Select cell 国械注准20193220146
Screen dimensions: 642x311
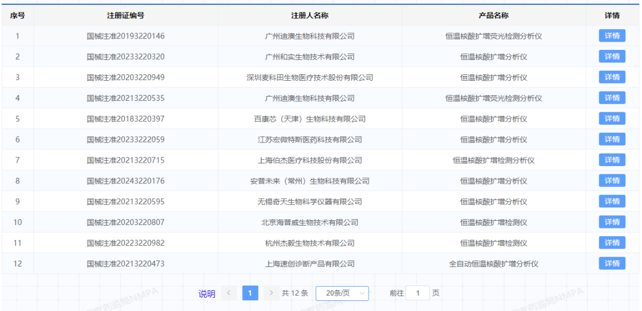point(125,36)
